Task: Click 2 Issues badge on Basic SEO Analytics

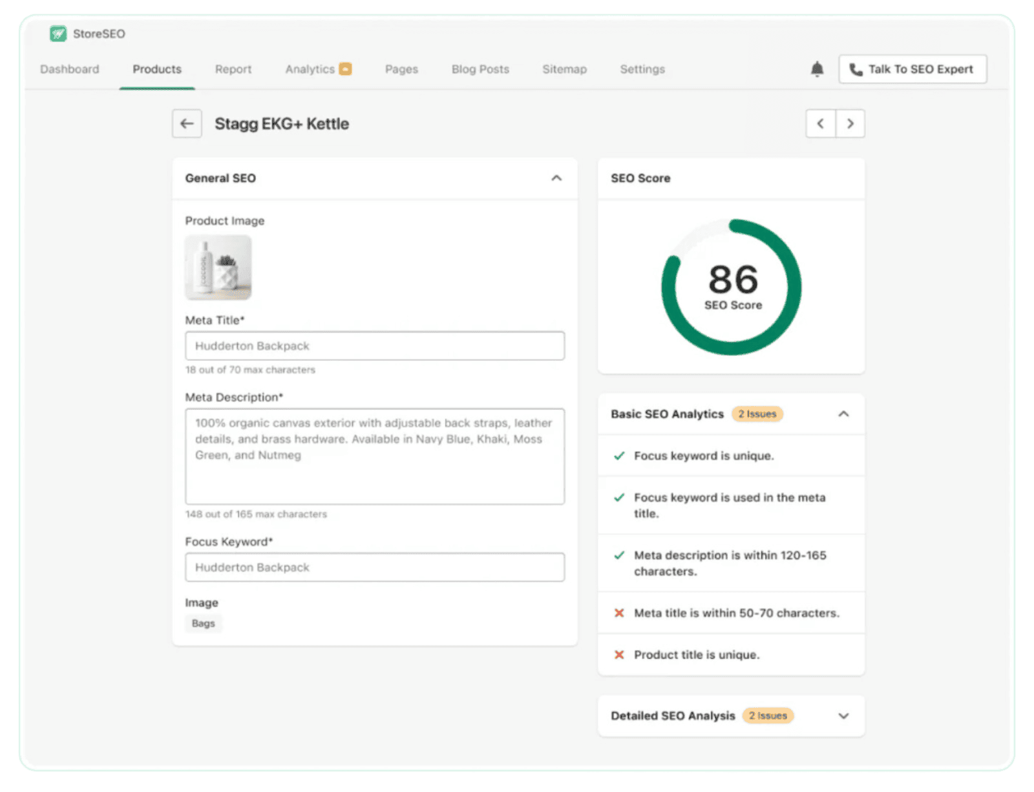Action: click(757, 414)
